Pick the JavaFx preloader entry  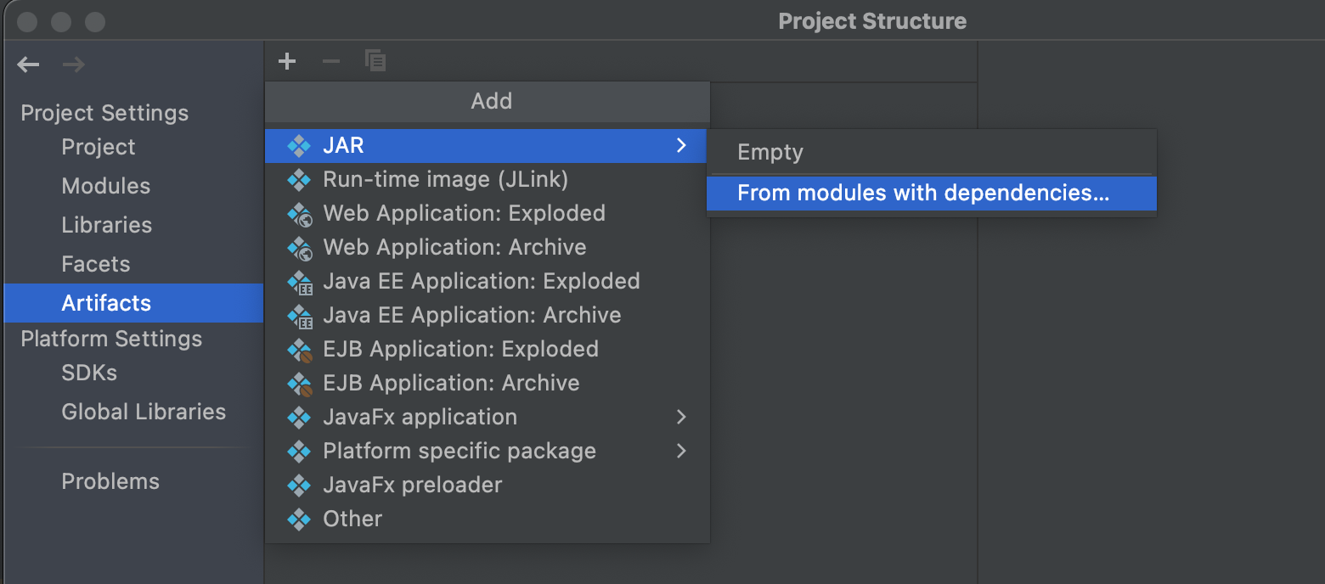(412, 485)
